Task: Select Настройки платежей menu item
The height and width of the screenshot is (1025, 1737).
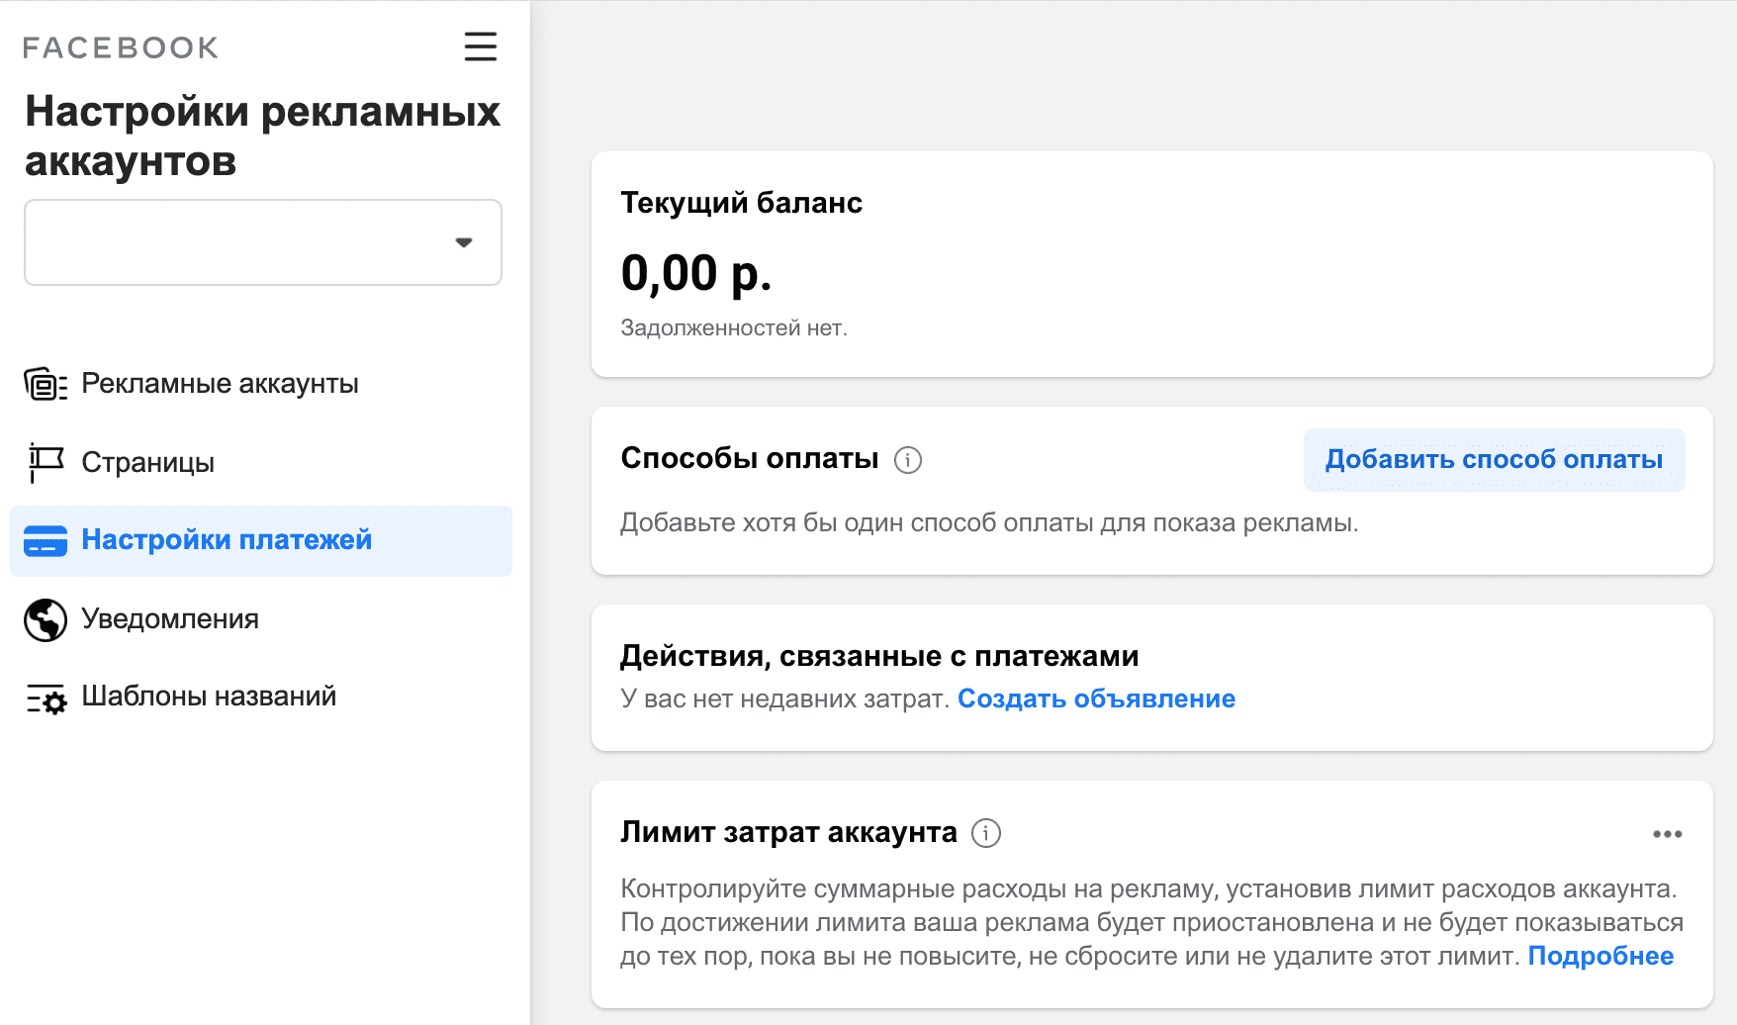Action: 227,540
